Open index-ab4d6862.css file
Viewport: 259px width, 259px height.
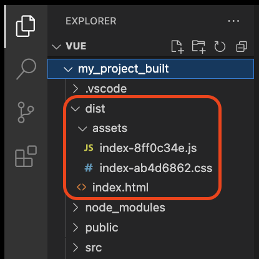click(148, 168)
